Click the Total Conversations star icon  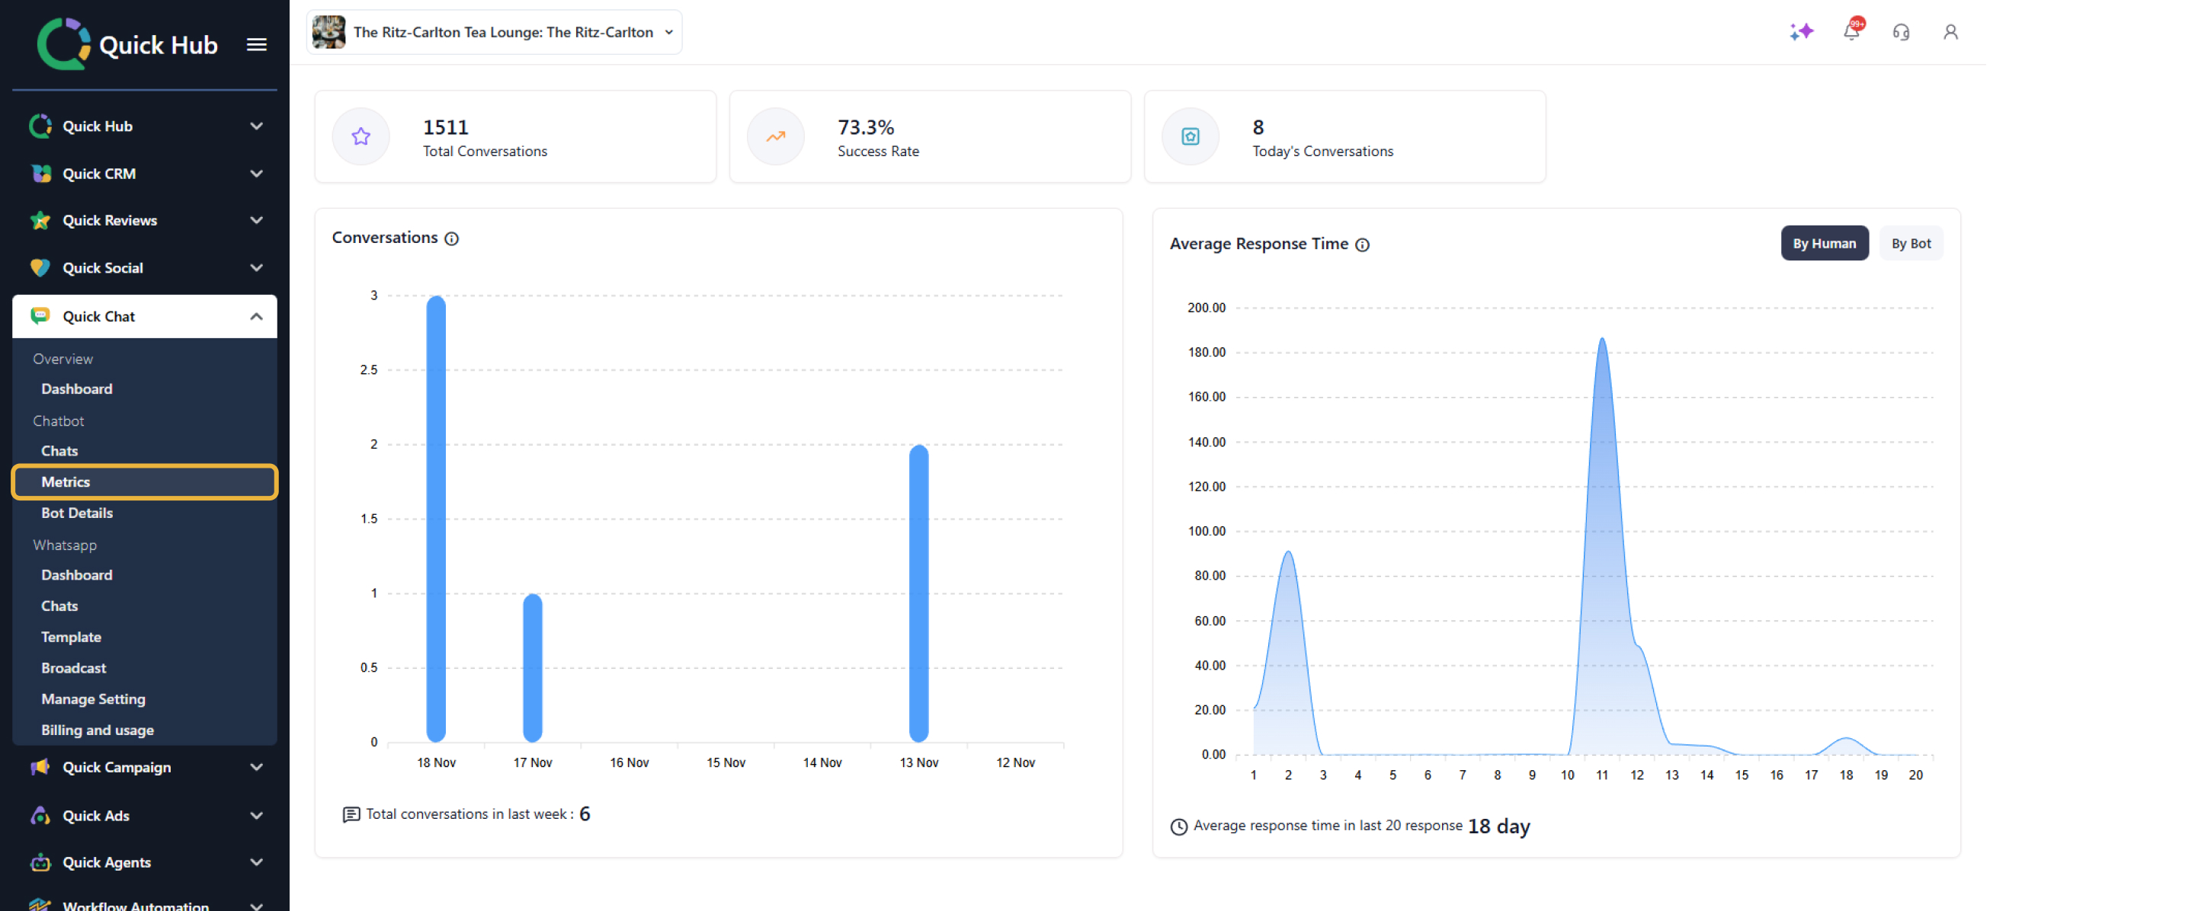[x=360, y=136]
